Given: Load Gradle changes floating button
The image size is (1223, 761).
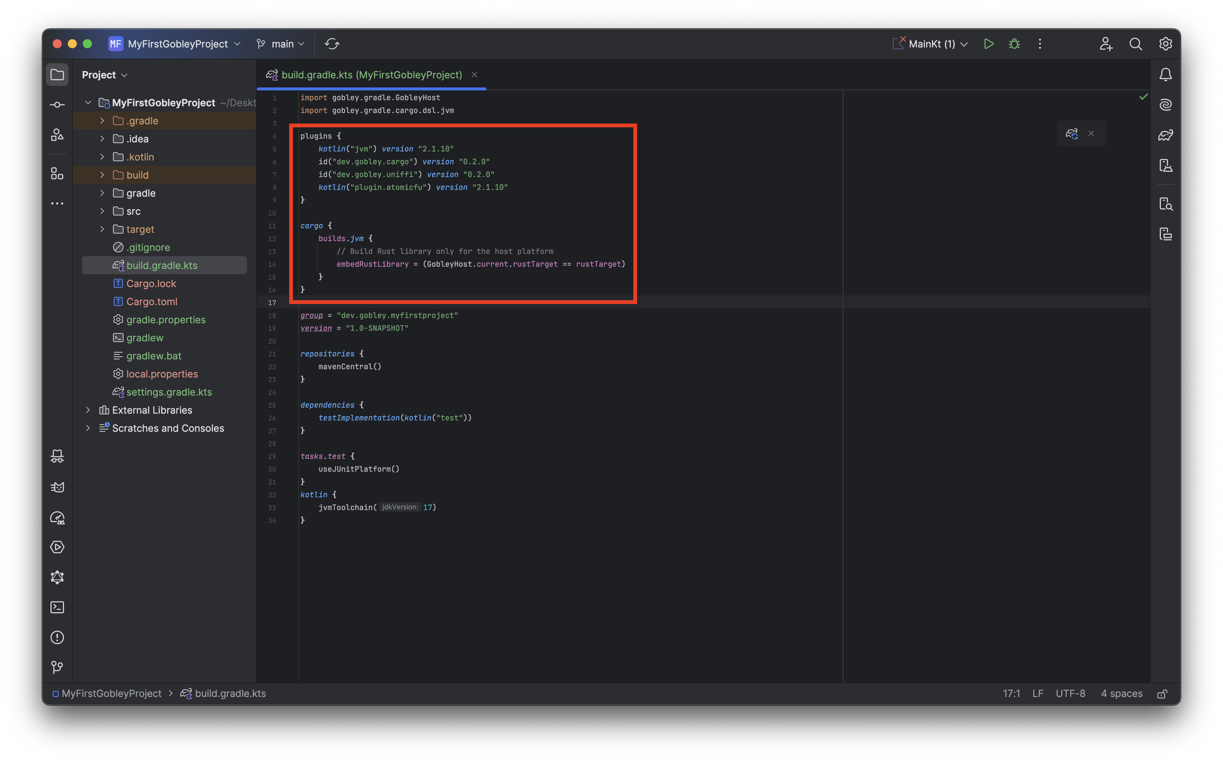Looking at the screenshot, I should [1072, 133].
